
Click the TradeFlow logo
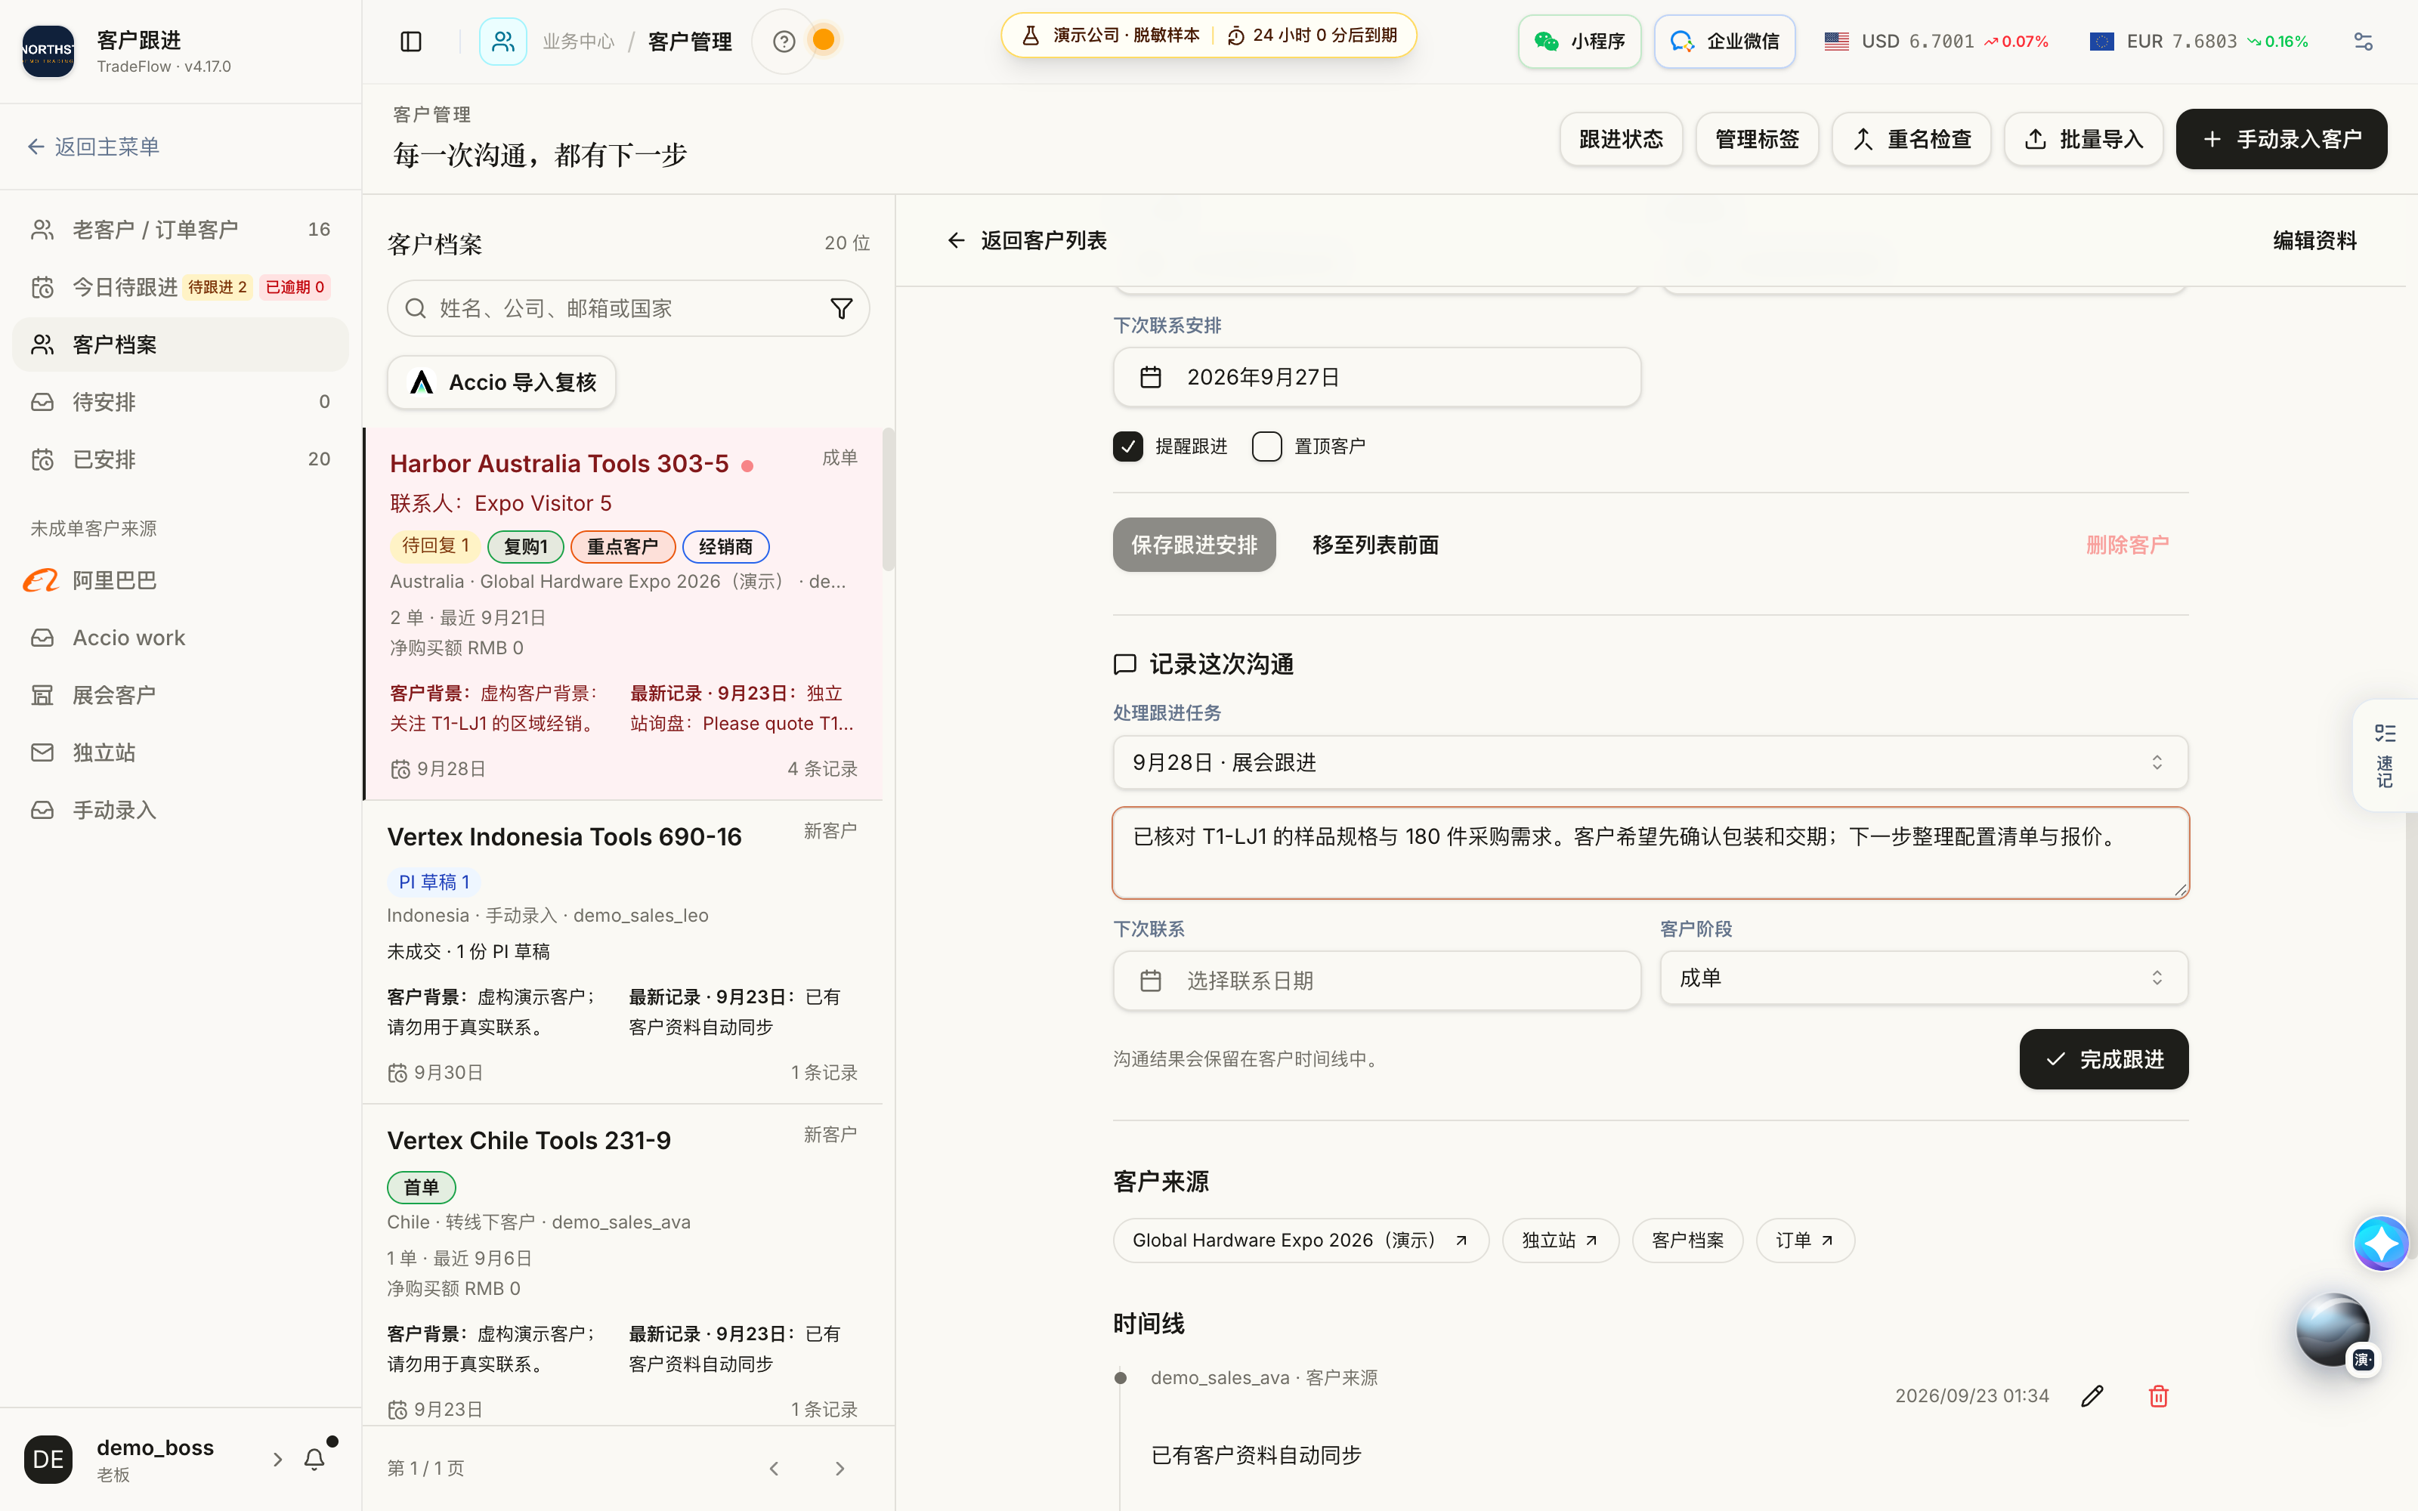pos(48,51)
